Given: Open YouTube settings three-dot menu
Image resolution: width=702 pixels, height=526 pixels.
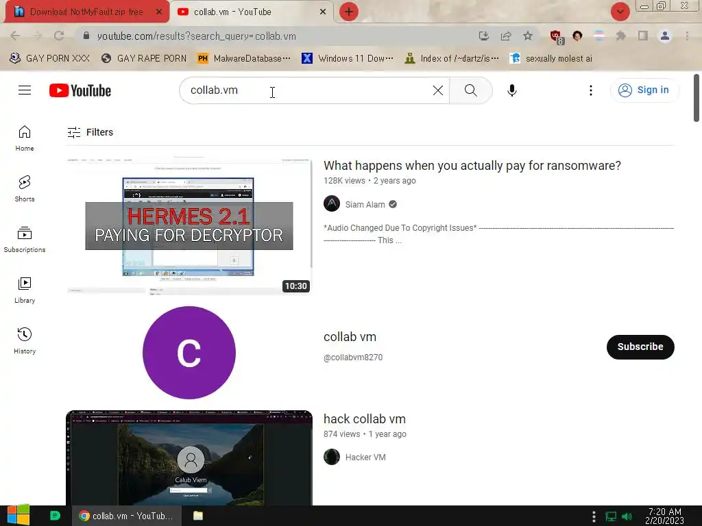Looking at the screenshot, I should click(x=590, y=90).
